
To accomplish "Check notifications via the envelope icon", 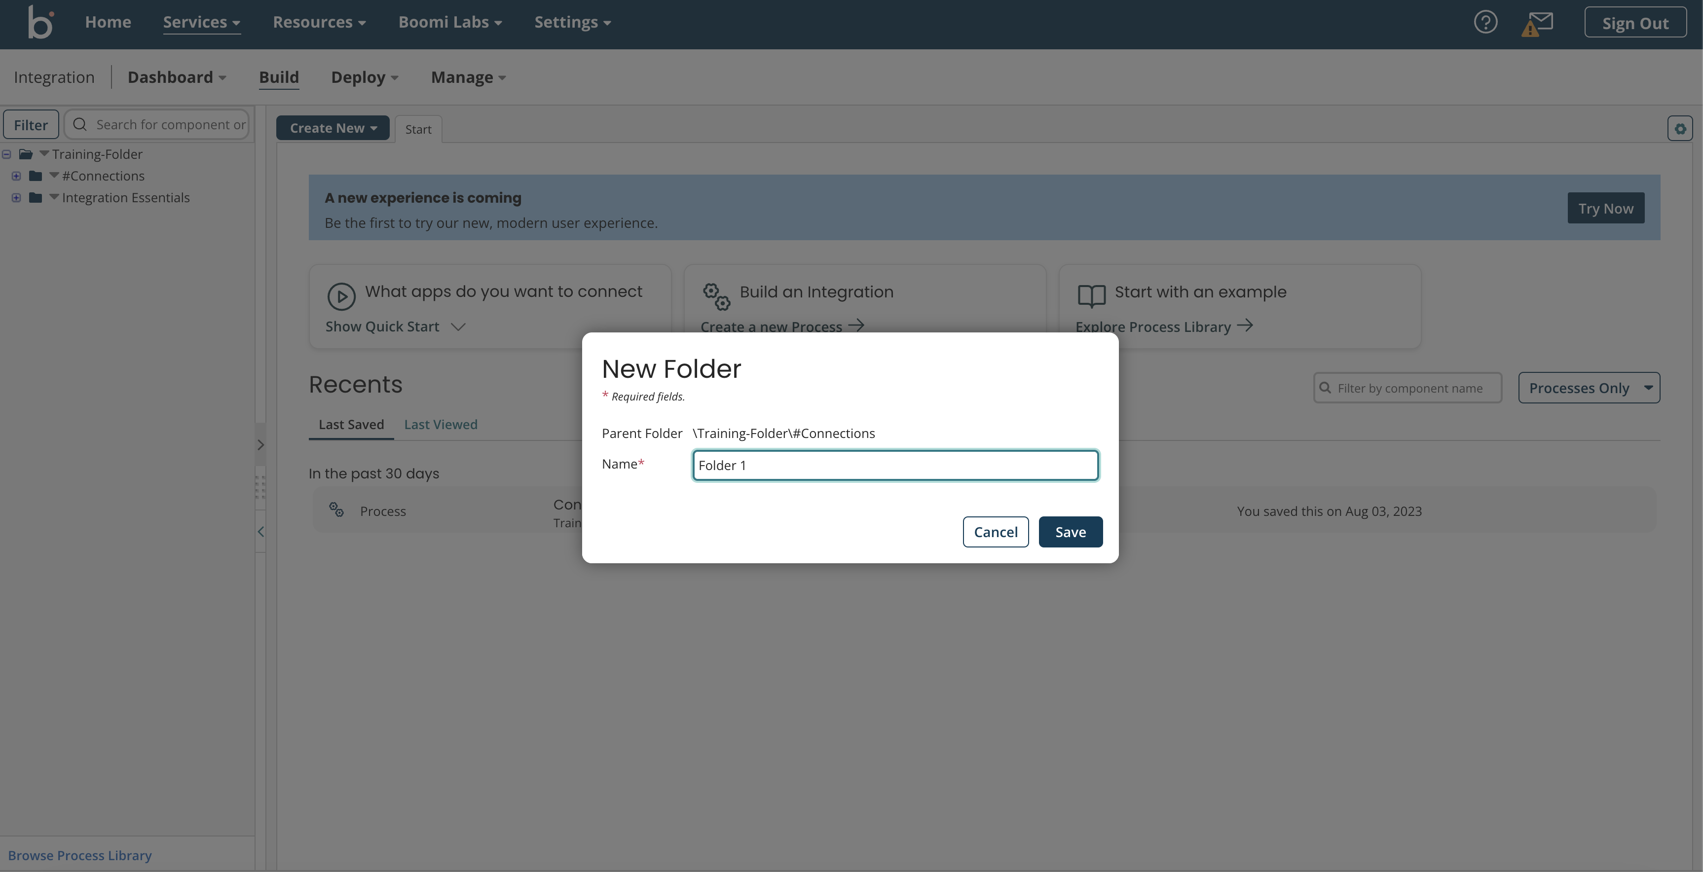I will [1540, 22].
